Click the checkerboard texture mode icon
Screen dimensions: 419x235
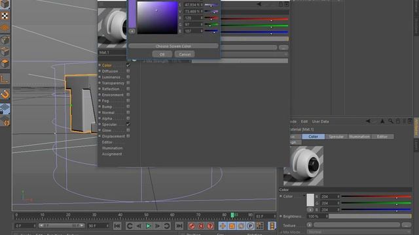(5, 16)
